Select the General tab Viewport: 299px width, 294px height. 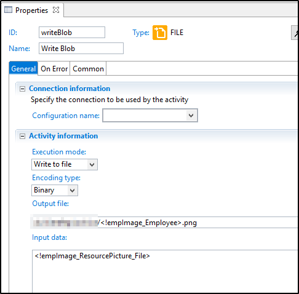tap(23, 69)
